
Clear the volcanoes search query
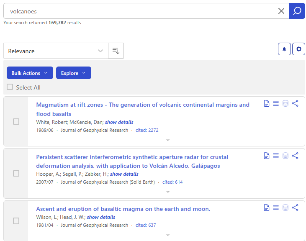(x=281, y=11)
